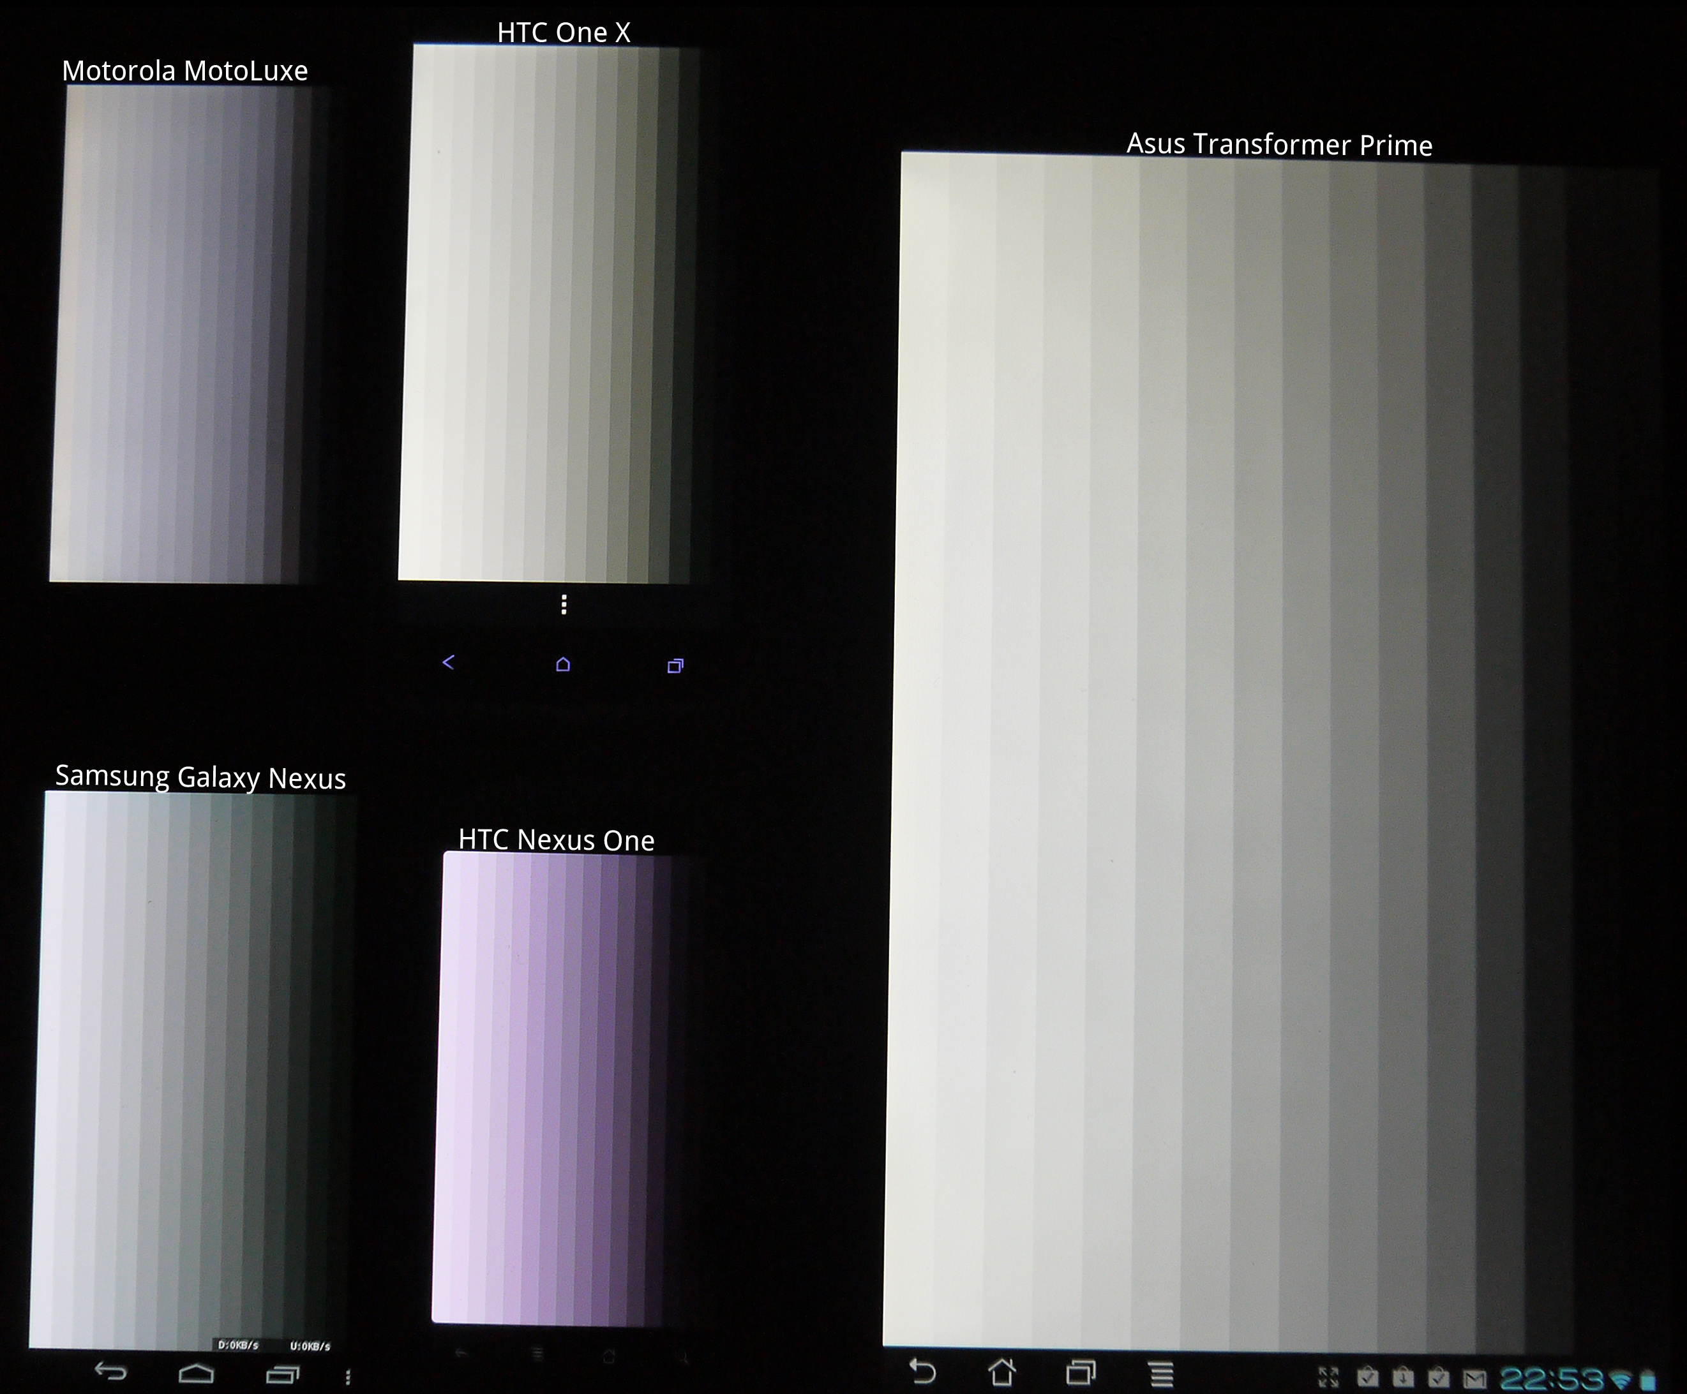This screenshot has height=1394, width=1687.
Task: Tap the Wi-Fi status icon
Action: (x=1621, y=1379)
